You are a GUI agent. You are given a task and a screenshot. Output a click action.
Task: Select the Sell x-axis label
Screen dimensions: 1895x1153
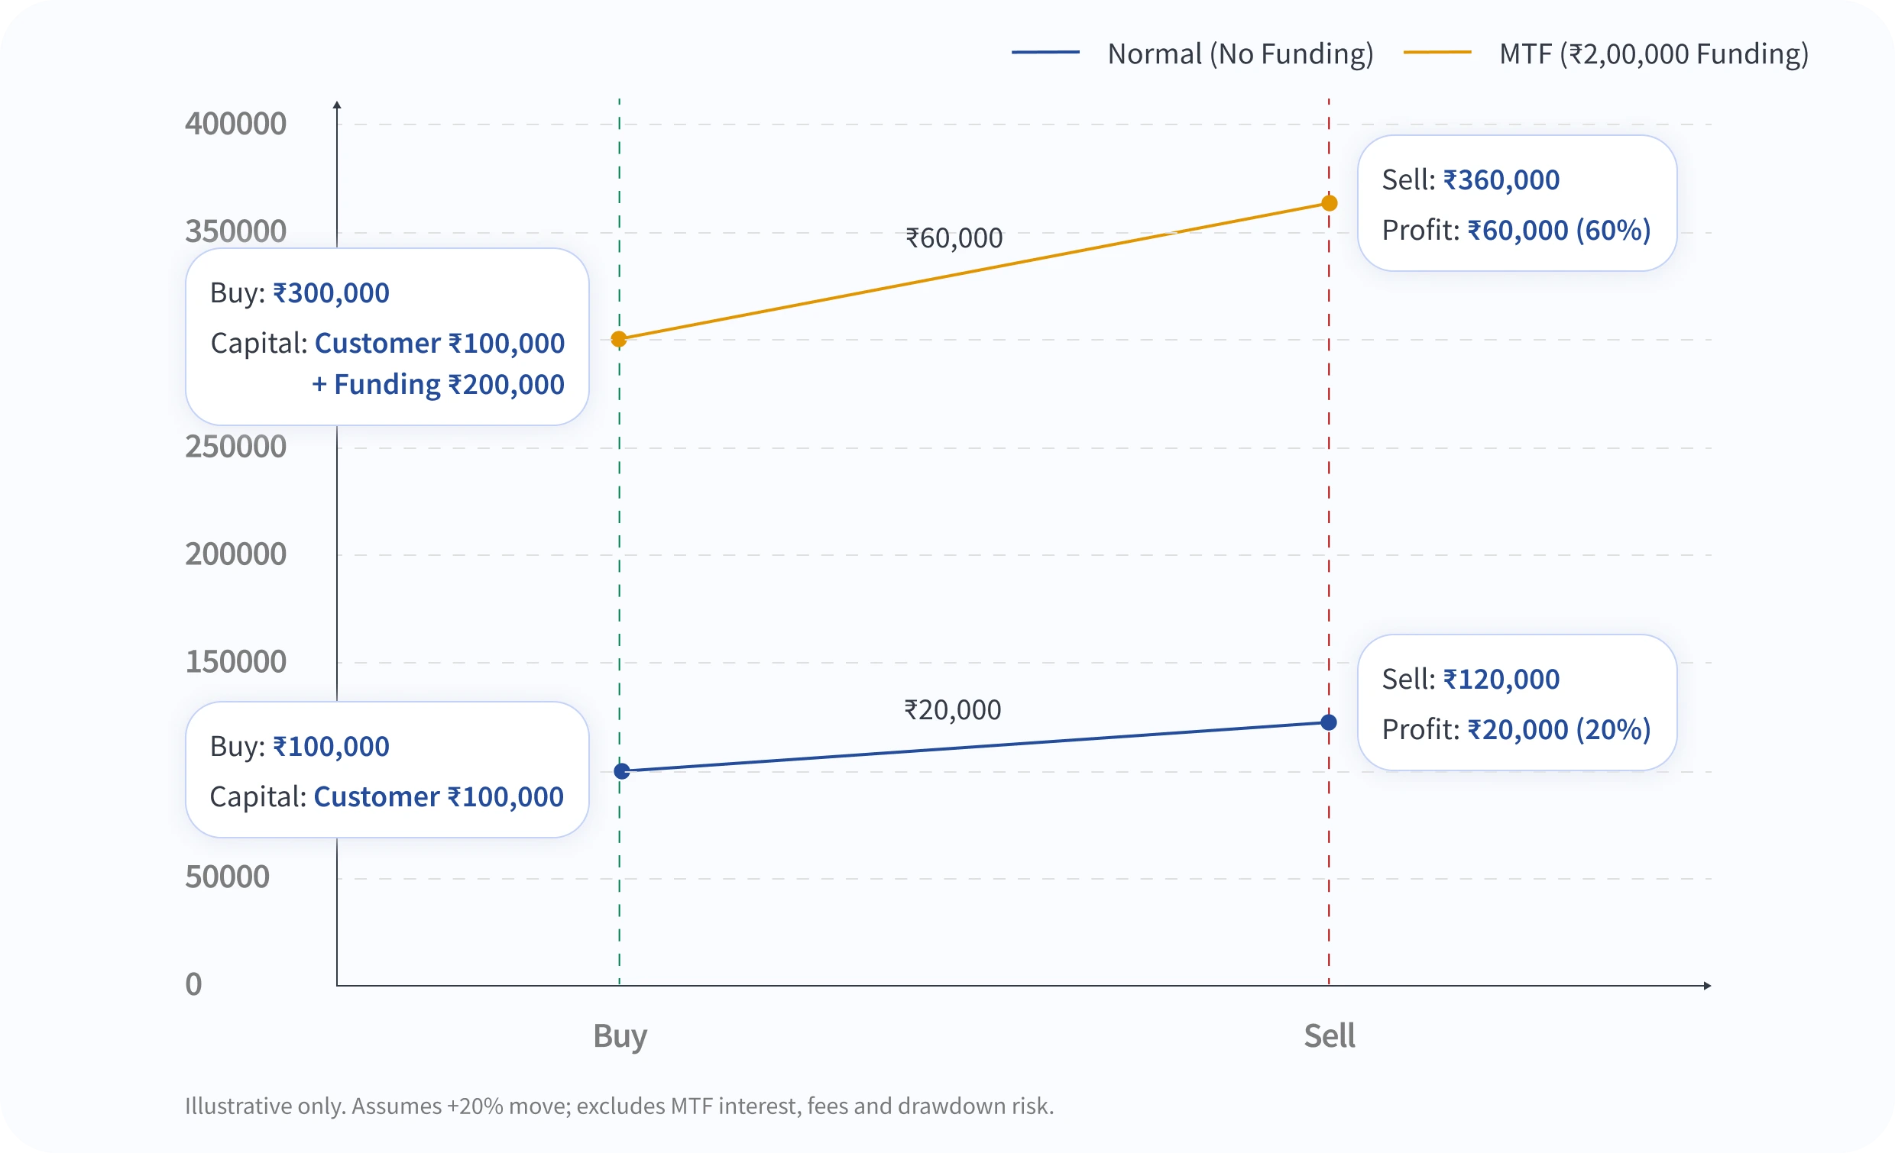point(1329,1035)
